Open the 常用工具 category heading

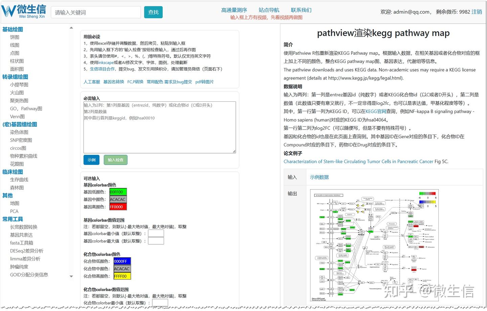(13, 219)
